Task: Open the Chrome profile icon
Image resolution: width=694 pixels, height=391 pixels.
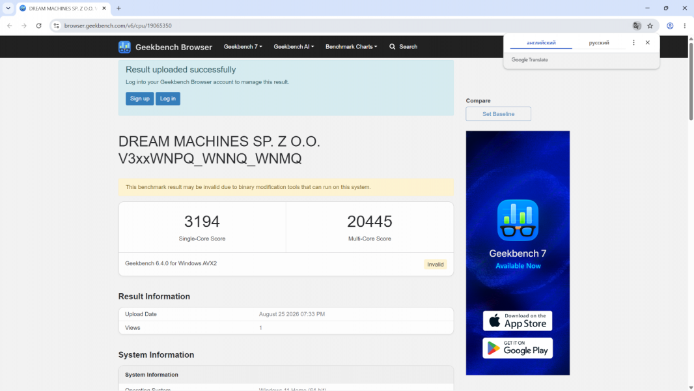Action: pyautogui.click(x=670, y=25)
